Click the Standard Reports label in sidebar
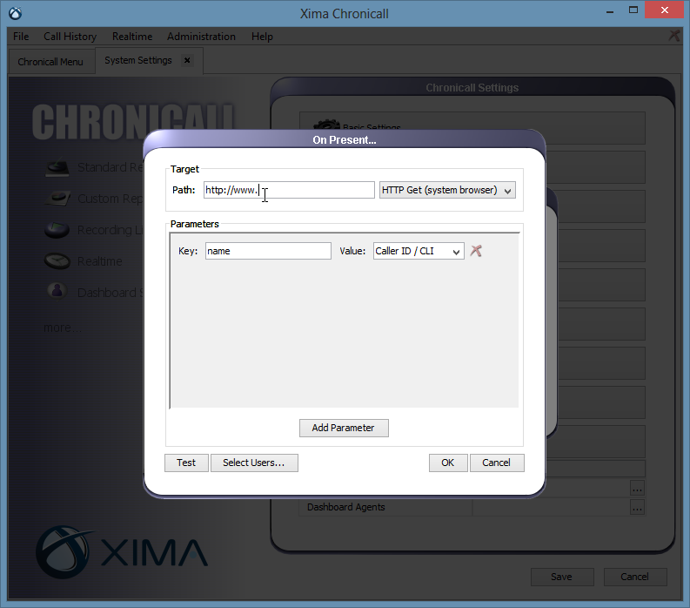Viewport: 690px width, 608px height. [x=111, y=167]
